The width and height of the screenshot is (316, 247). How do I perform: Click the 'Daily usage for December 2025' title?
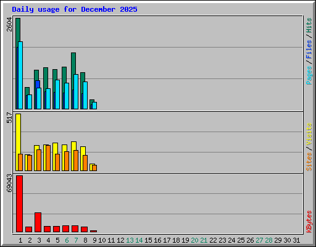pyautogui.click(x=75, y=9)
